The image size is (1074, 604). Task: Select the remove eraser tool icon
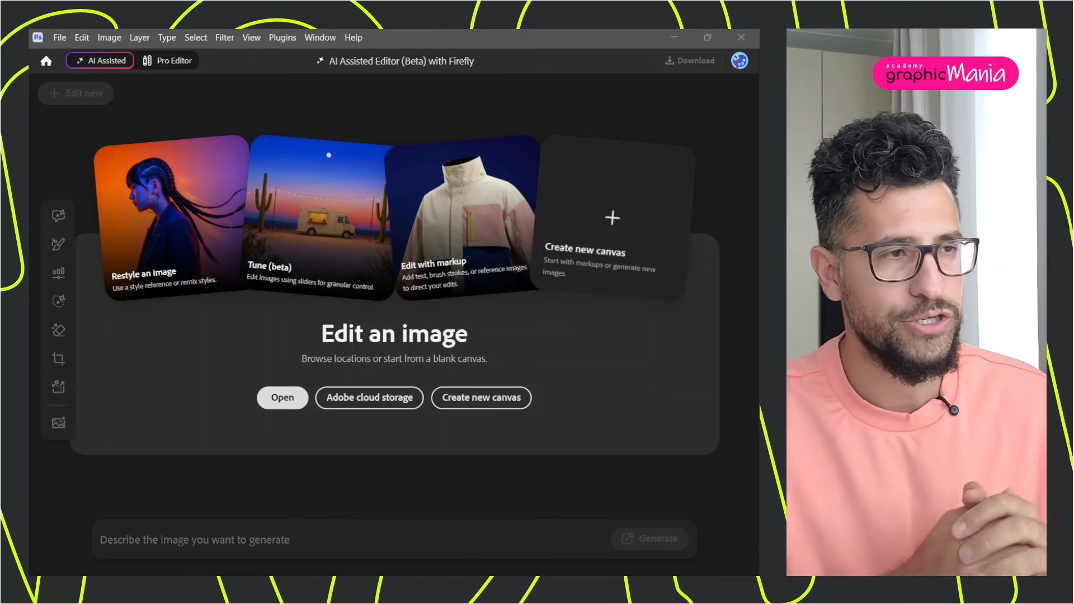(x=58, y=330)
